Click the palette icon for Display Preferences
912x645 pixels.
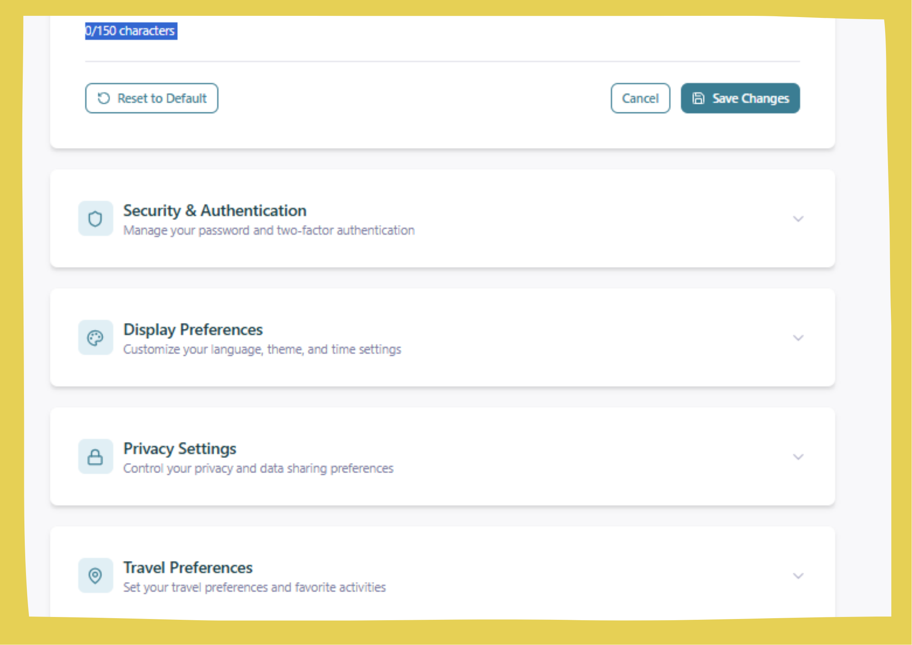coord(95,338)
